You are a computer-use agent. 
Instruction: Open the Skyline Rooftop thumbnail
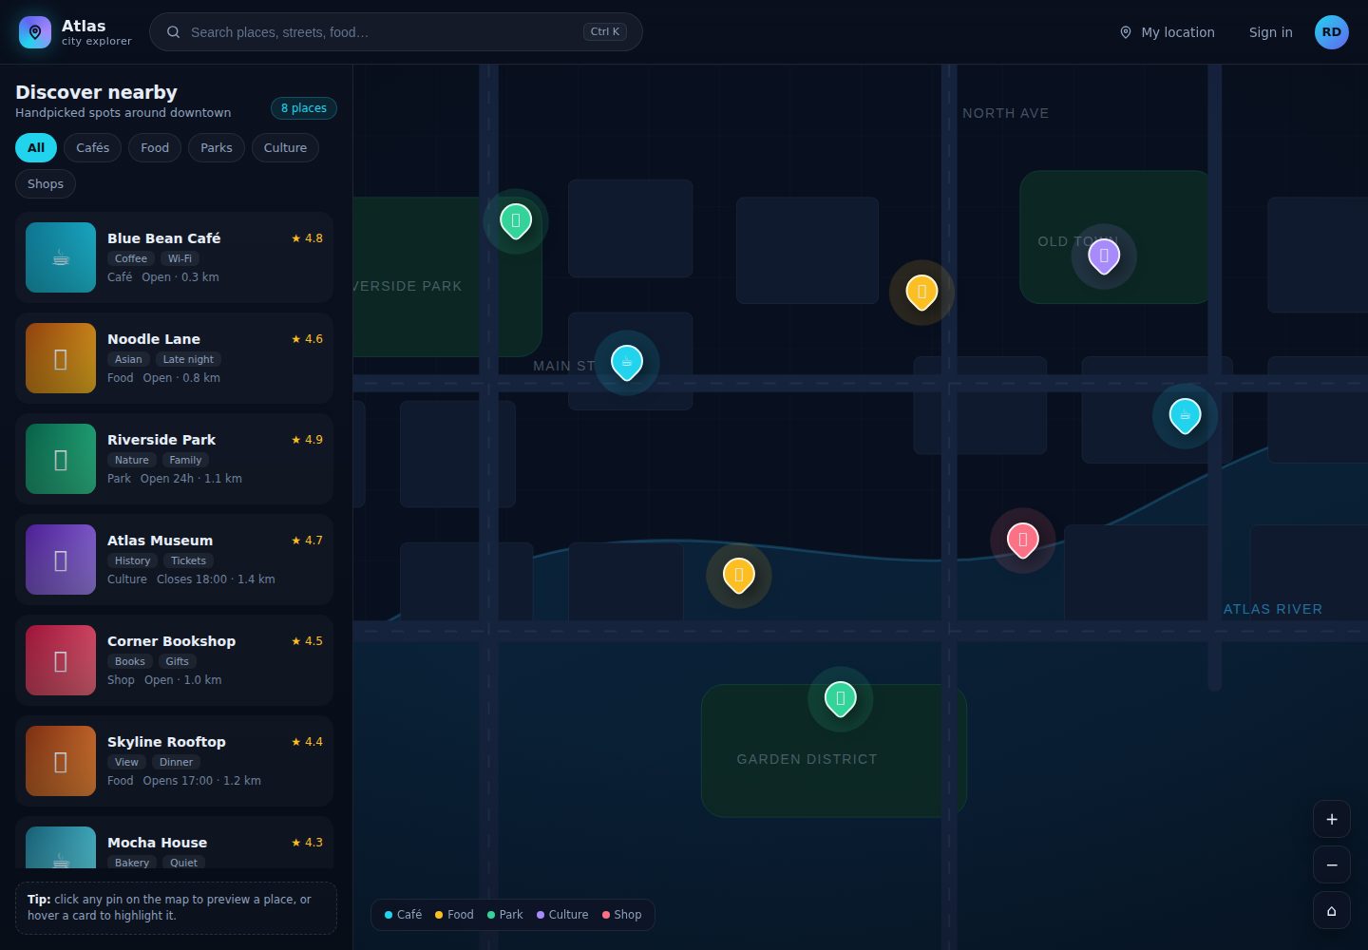pyautogui.click(x=61, y=761)
